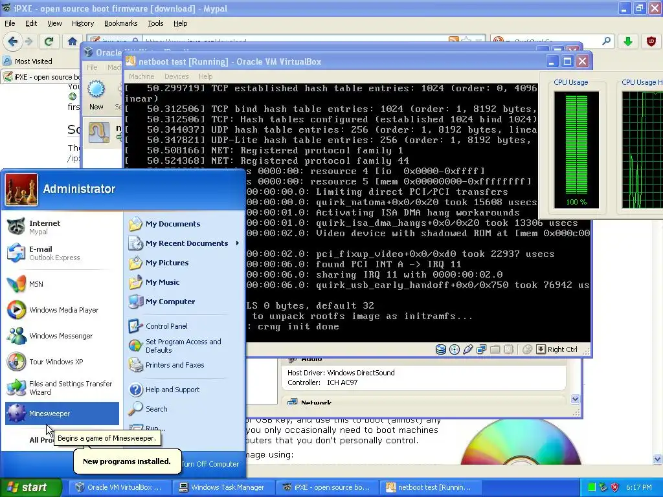Open Help menu in netboot test VM window
The width and height of the screenshot is (663, 497).
205,76
